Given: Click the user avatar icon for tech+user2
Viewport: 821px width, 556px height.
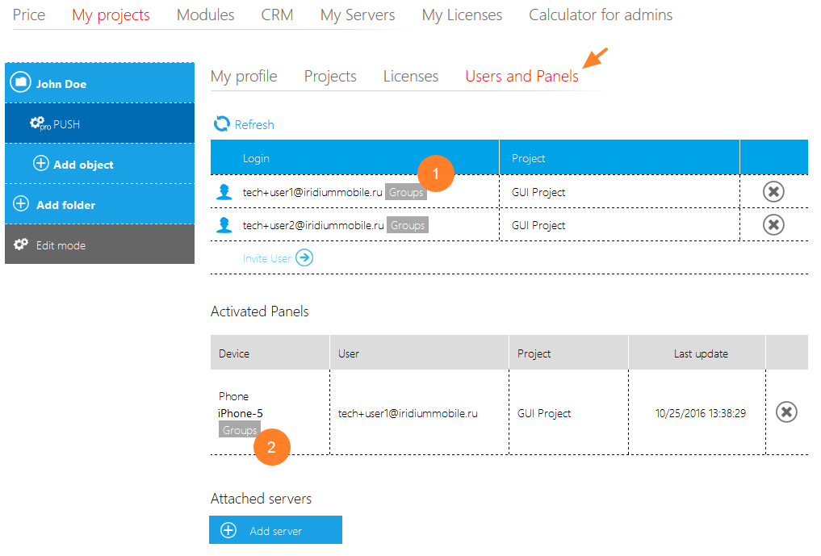Looking at the screenshot, I should [x=224, y=225].
